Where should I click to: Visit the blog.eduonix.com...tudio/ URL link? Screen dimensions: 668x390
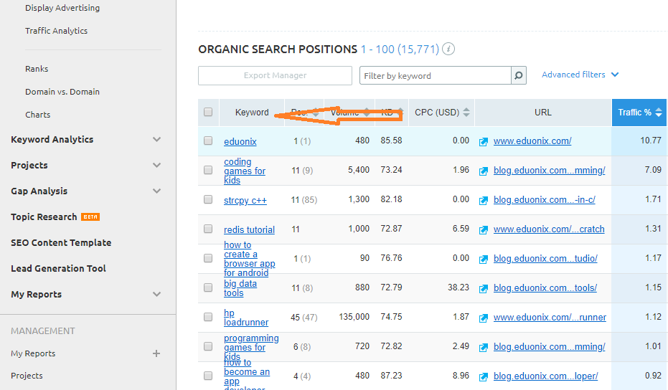pyautogui.click(x=545, y=258)
